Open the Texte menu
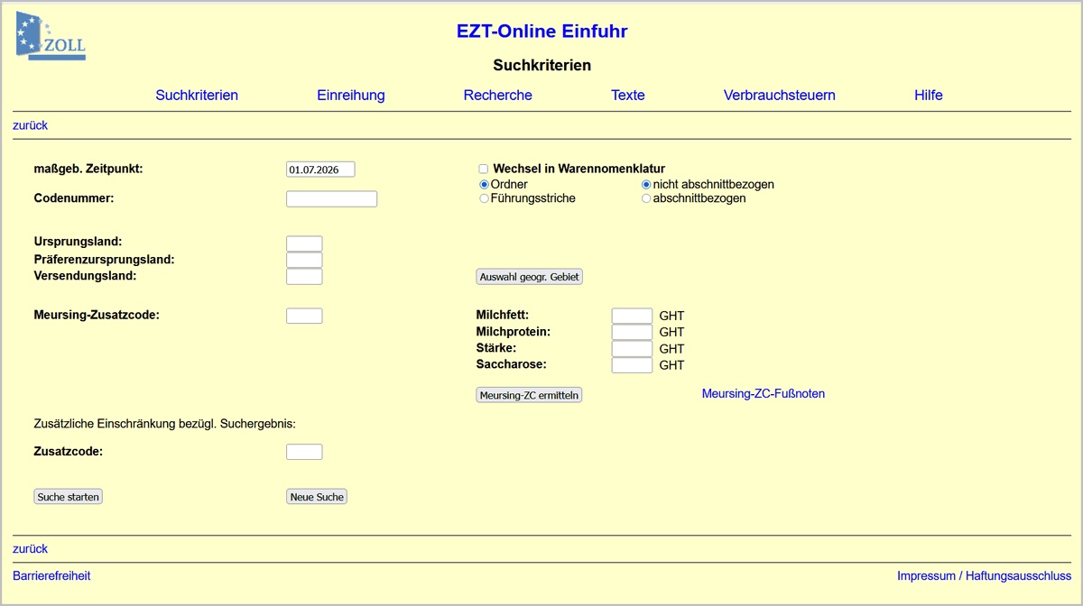This screenshot has height=606, width=1083. click(x=628, y=95)
